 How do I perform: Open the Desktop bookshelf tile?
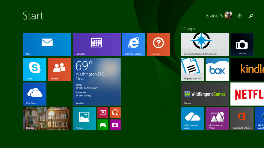tap(47, 119)
